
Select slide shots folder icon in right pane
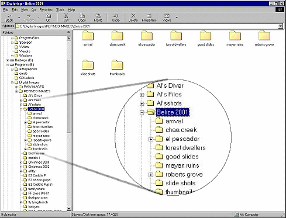coord(88,65)
